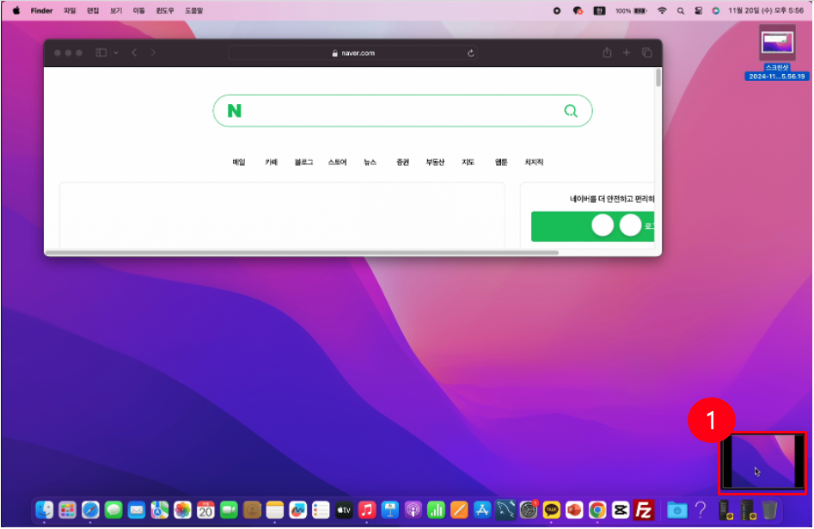The height and width of the screenshot is (529, 814).
Task: Open Apple TV from the Dock
Action: (344, 510)
